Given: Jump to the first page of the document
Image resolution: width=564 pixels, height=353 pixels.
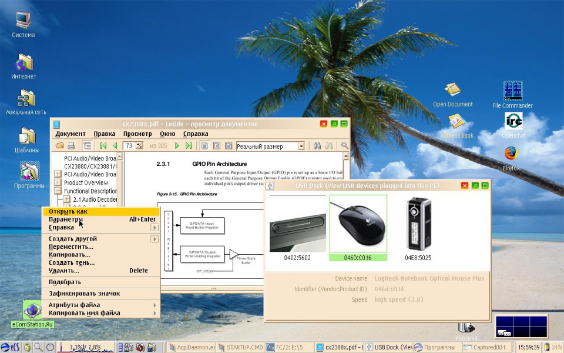Looking at the screenshot, I should (x=103, y=146).
